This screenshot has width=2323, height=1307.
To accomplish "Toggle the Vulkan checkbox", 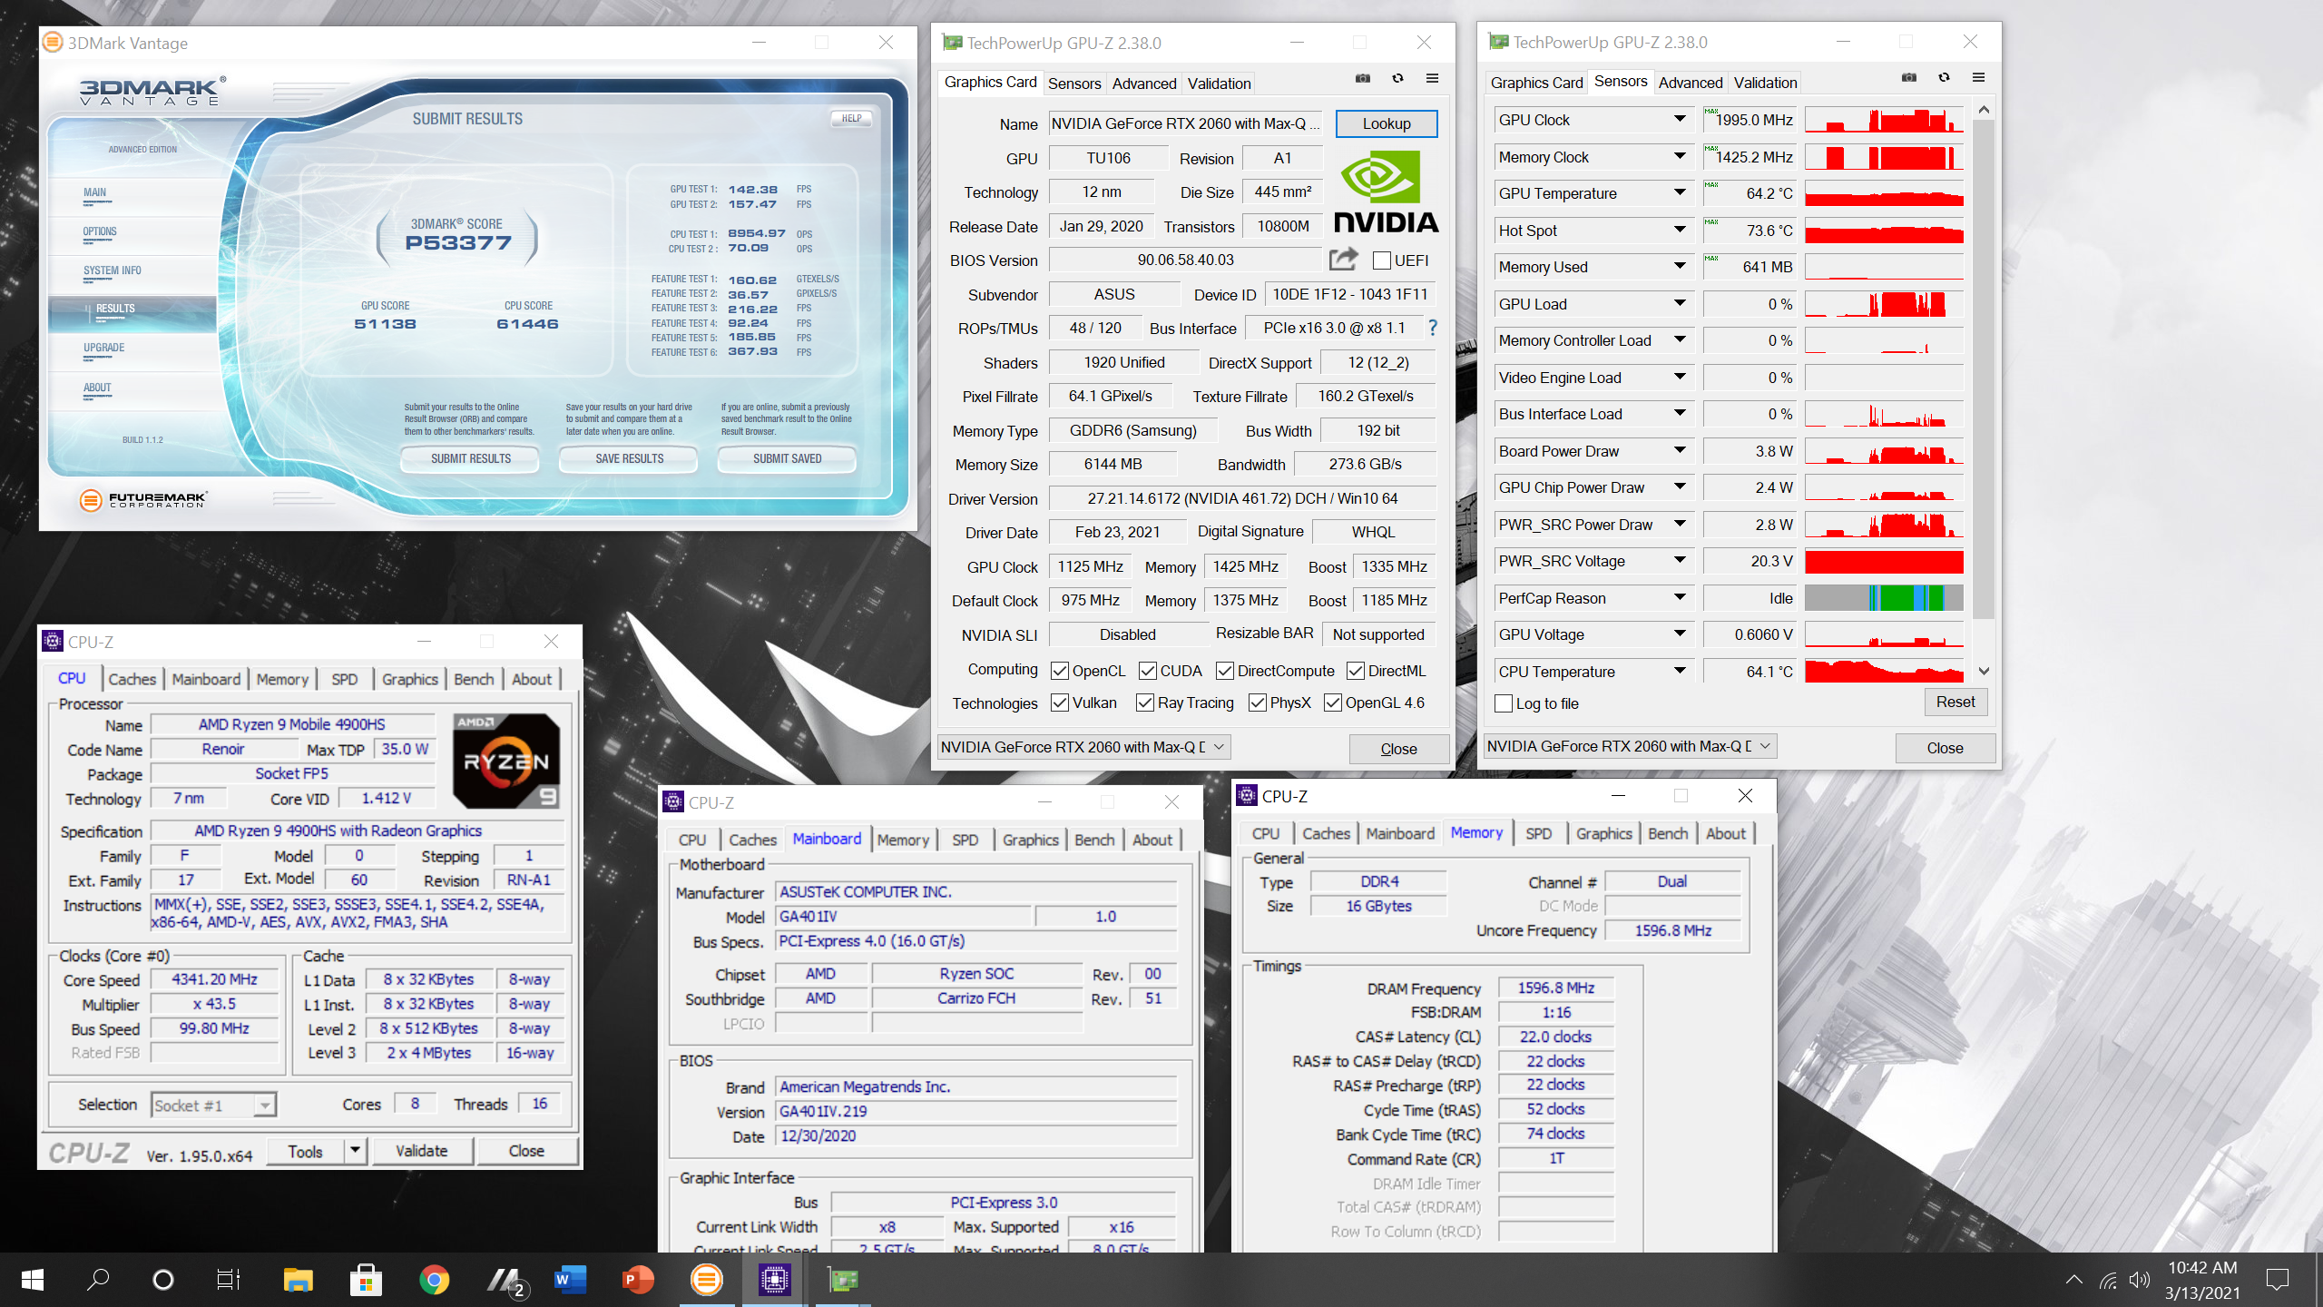I will [1059, 703].
